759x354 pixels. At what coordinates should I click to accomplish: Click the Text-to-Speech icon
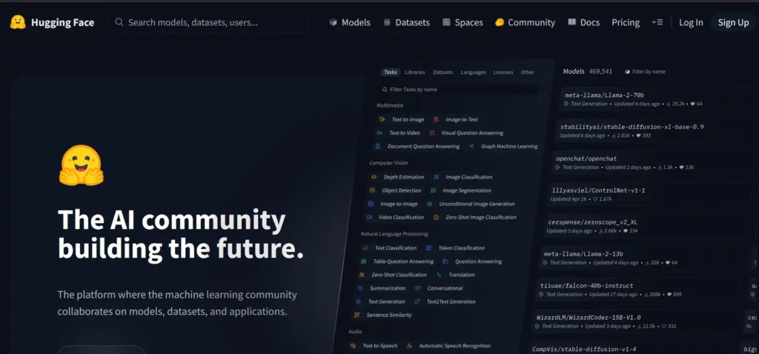tap(354, 346)
